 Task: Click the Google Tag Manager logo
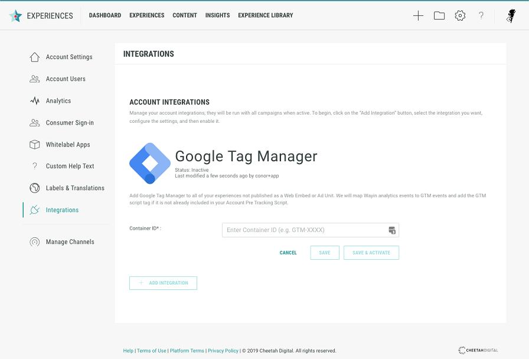point(150,164)
